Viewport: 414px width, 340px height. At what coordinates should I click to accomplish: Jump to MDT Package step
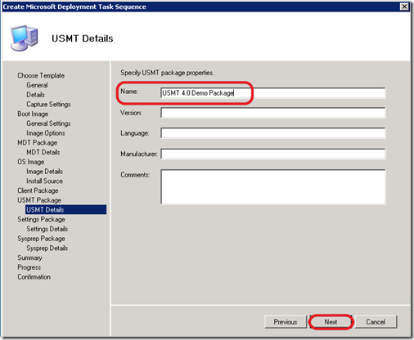(38, 142)
